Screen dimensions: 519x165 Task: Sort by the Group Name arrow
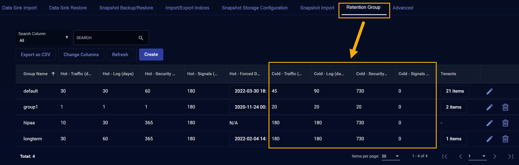[53, 74]
